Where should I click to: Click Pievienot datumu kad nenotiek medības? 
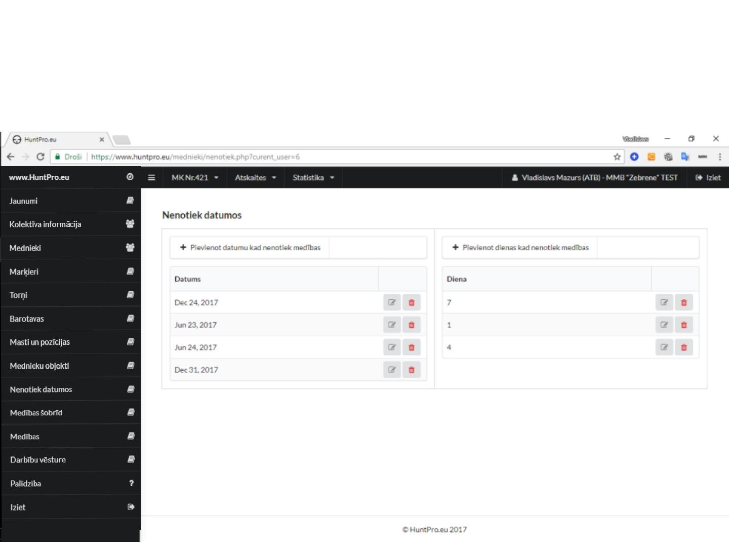tap(250, 248)
